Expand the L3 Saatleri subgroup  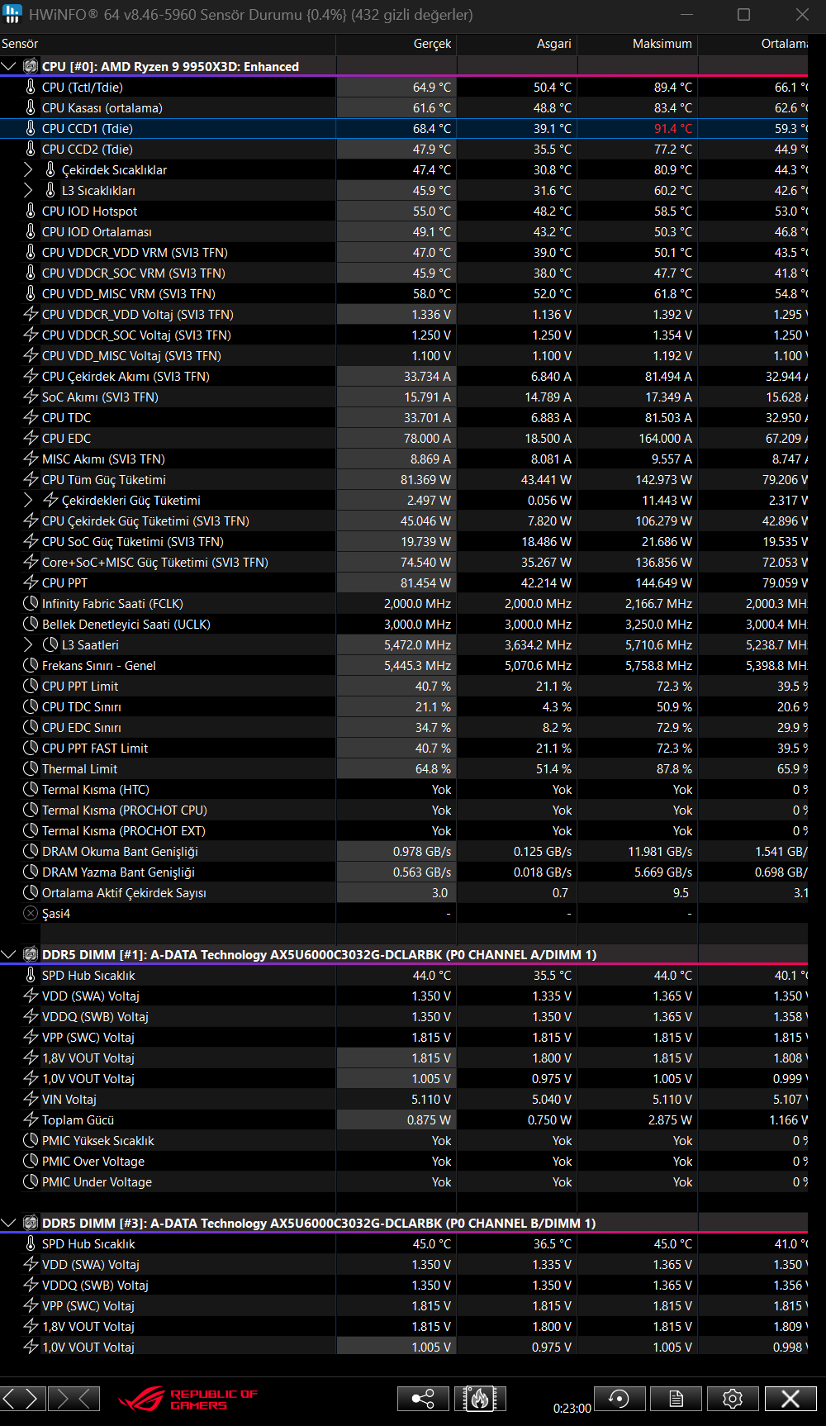point(28,644)
